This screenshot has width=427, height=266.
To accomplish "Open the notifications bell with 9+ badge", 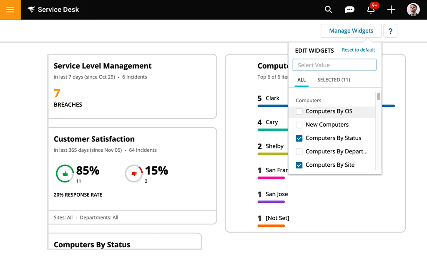I will click(x=371, y=10).
